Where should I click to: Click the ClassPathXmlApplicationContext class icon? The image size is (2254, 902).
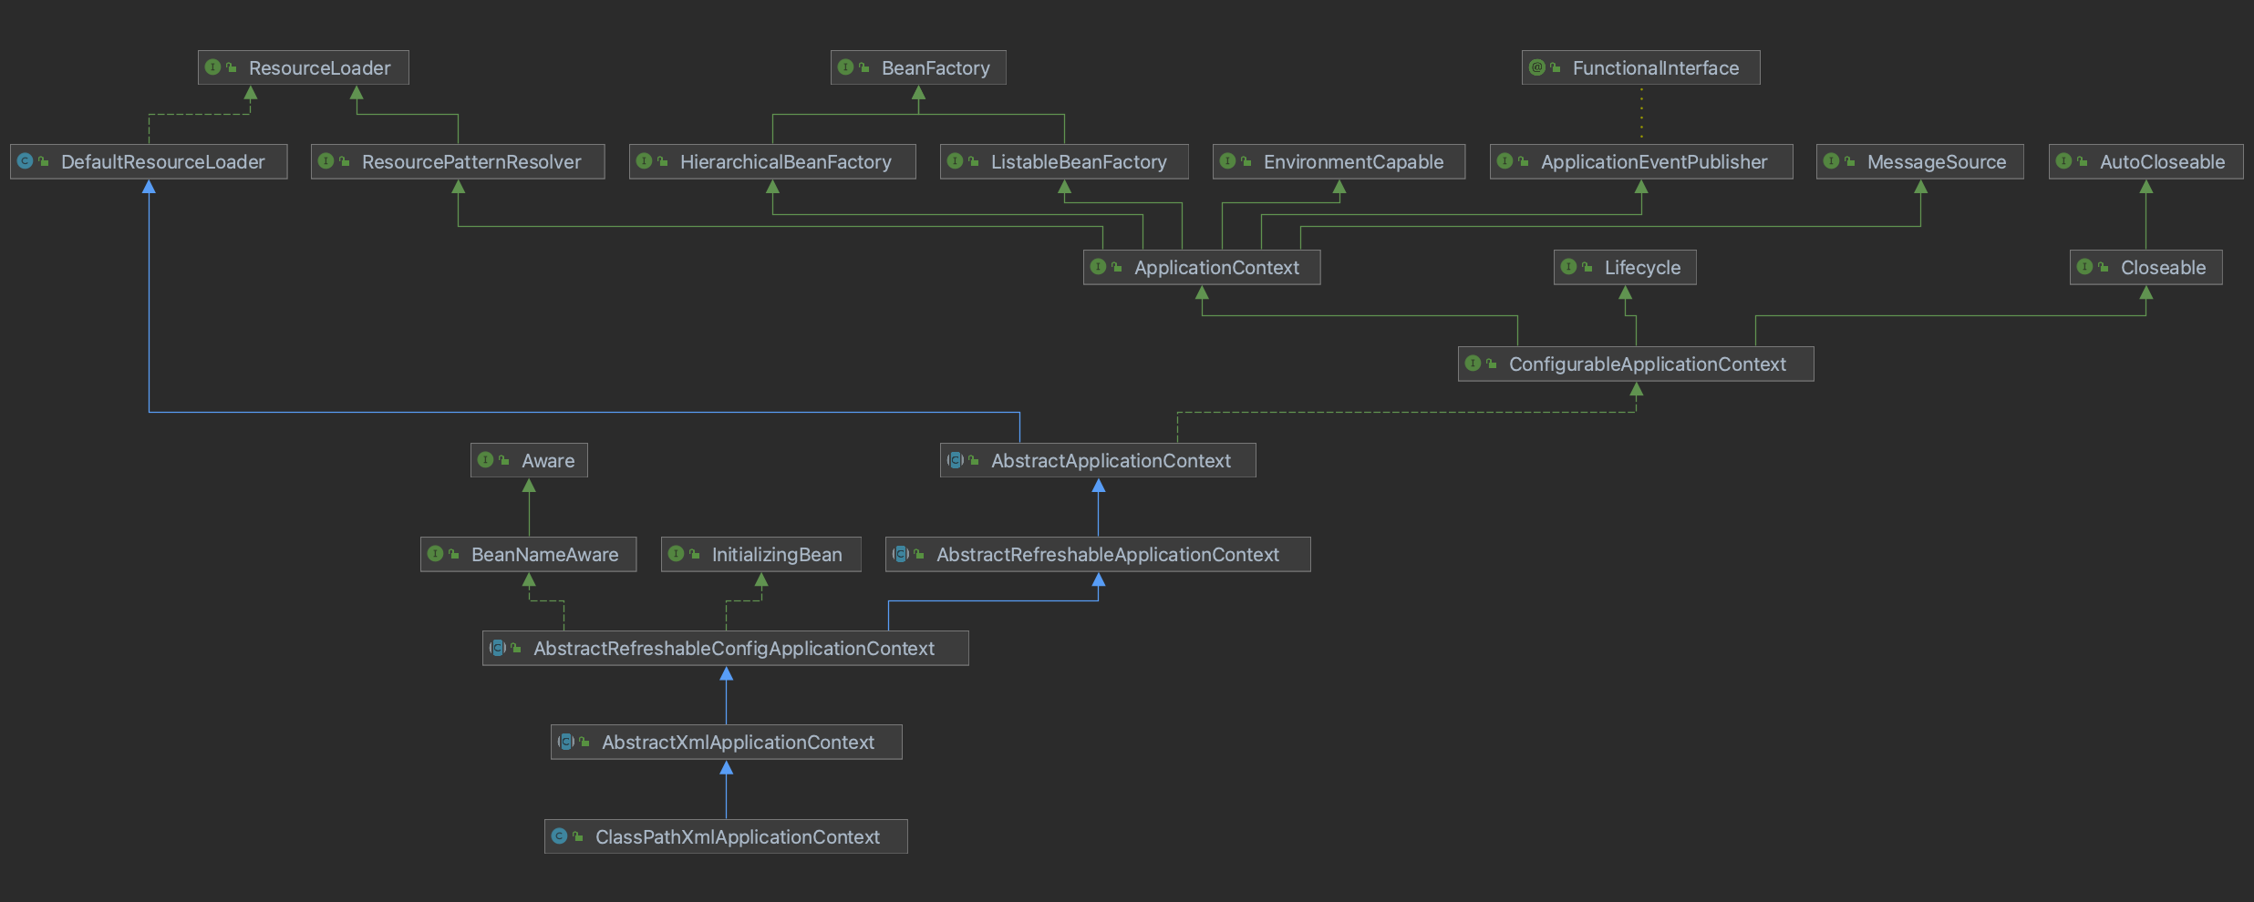pyautogui.click(x=559, y=836)
